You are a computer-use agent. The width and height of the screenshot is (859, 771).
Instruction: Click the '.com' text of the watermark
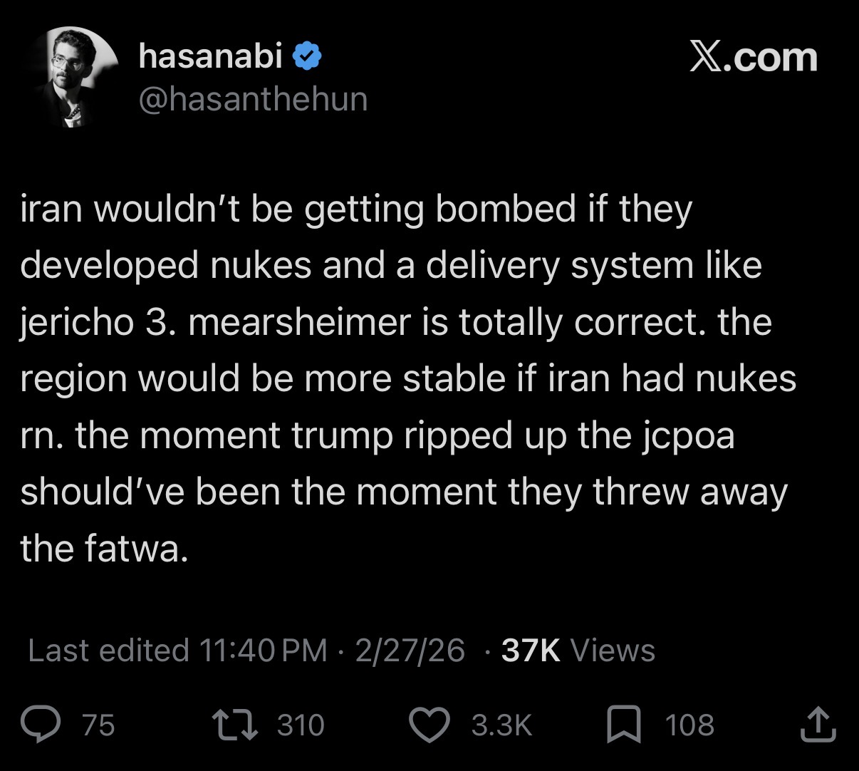click(771, 58)
